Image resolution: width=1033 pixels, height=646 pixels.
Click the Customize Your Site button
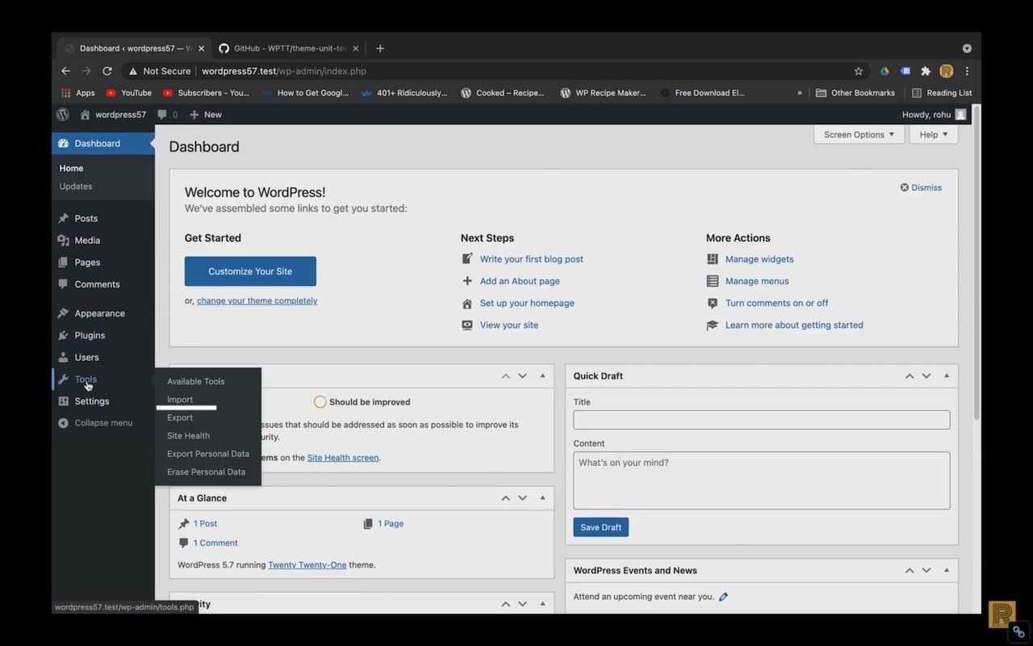coord(250,271)
